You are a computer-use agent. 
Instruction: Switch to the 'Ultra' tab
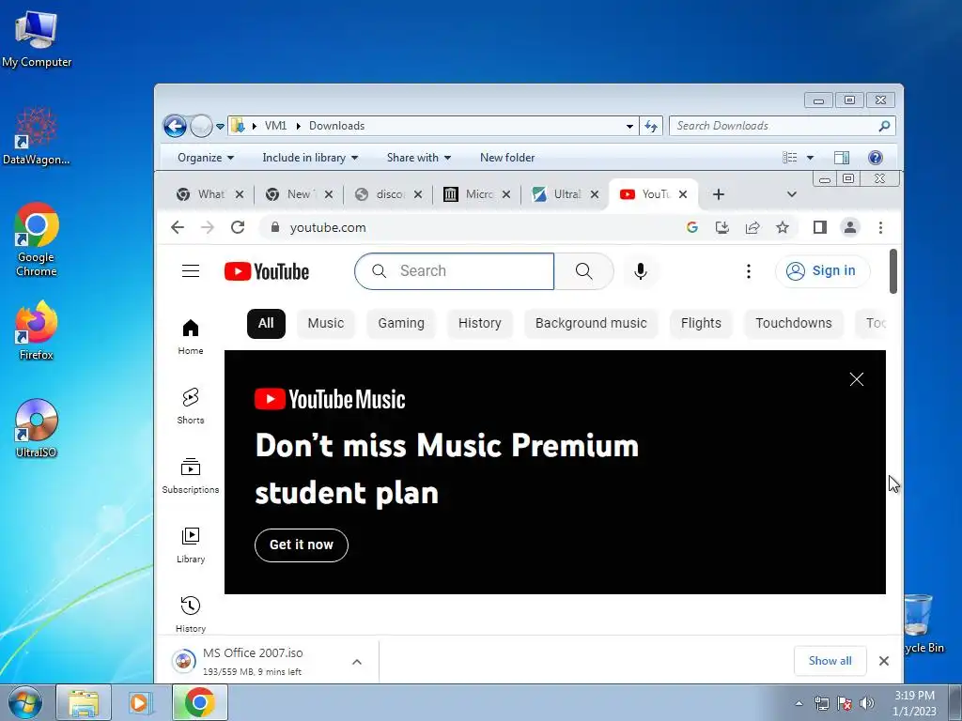[566, 194]
